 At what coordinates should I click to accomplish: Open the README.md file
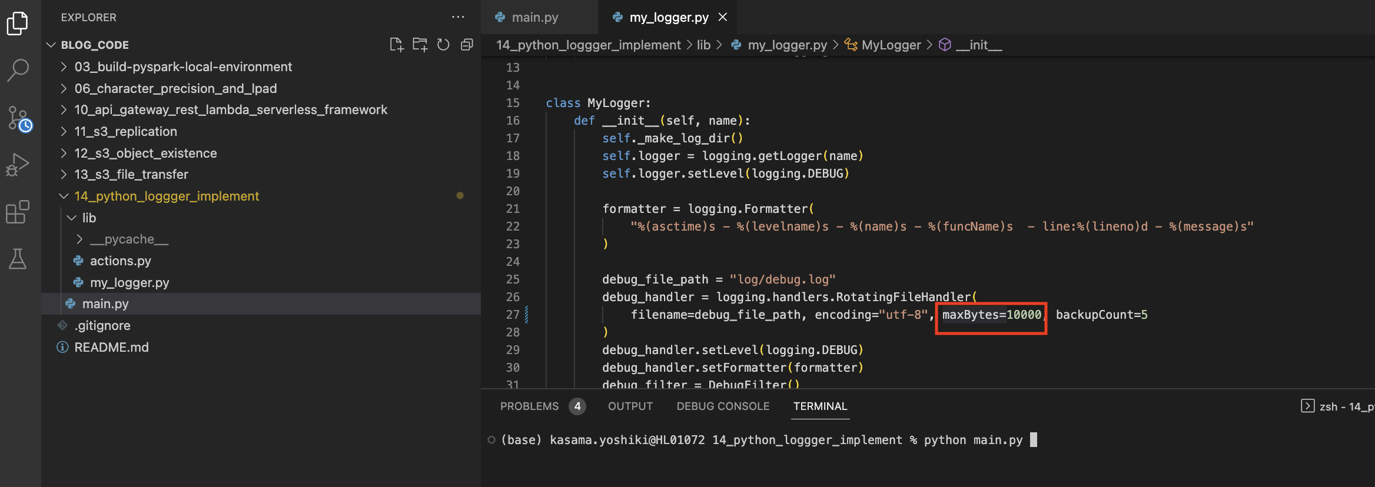261,347
